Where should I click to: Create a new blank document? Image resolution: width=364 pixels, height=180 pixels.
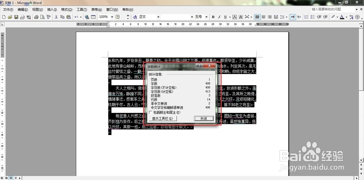4,17
